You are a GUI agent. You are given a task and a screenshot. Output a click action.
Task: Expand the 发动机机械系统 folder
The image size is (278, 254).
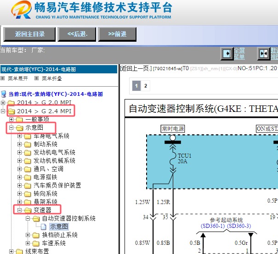19,160
